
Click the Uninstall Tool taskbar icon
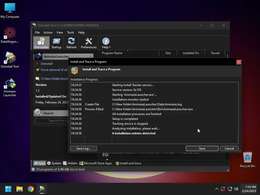coord(42,189)
